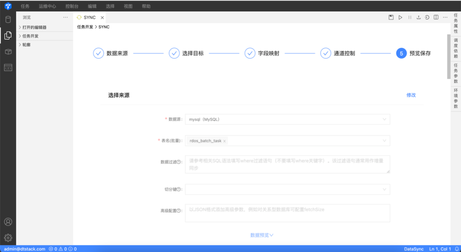Open the 视图 menu
This screenshot has height=252, width=461.
pyautogui.click(x=128, y=6)
